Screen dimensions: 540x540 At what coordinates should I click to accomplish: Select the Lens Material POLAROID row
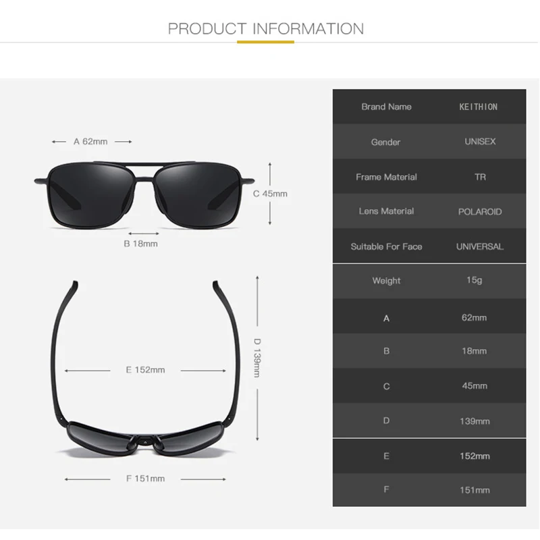coord(429,211)
